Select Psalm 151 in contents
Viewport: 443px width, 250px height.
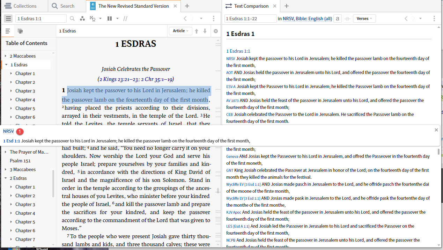20,161
